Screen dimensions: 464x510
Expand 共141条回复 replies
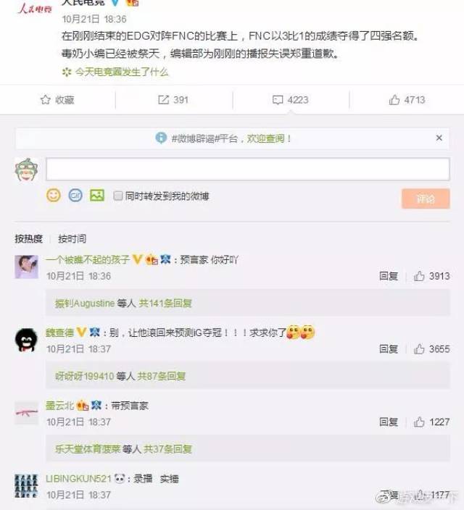point(165,304)
